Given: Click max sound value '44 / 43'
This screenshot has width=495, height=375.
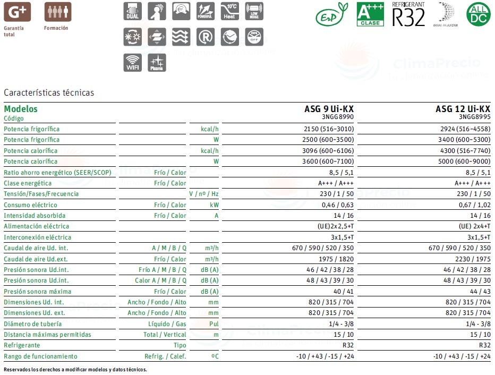Looking at the screenshot, I should pyautogui.click(x=480, y=292).
